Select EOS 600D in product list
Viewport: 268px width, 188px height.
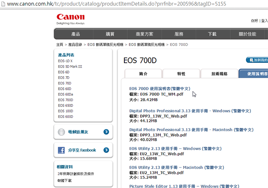65,117
